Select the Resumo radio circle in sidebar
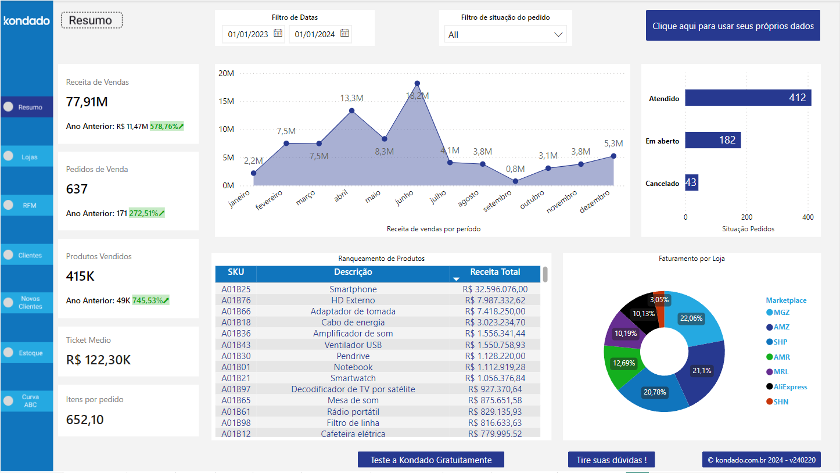The width and height of the screenshot is (840, 473). [x=9, y=106]
